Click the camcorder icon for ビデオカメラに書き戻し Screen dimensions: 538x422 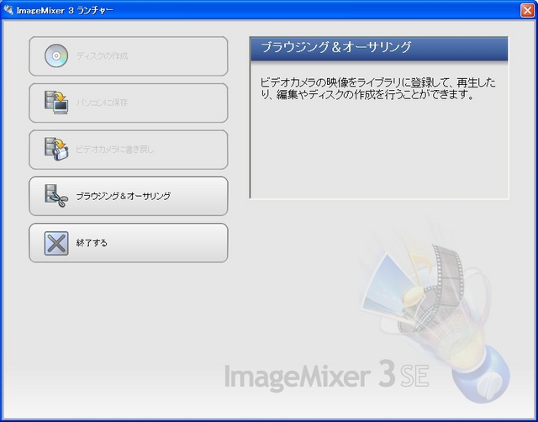[x=56, y=149]
